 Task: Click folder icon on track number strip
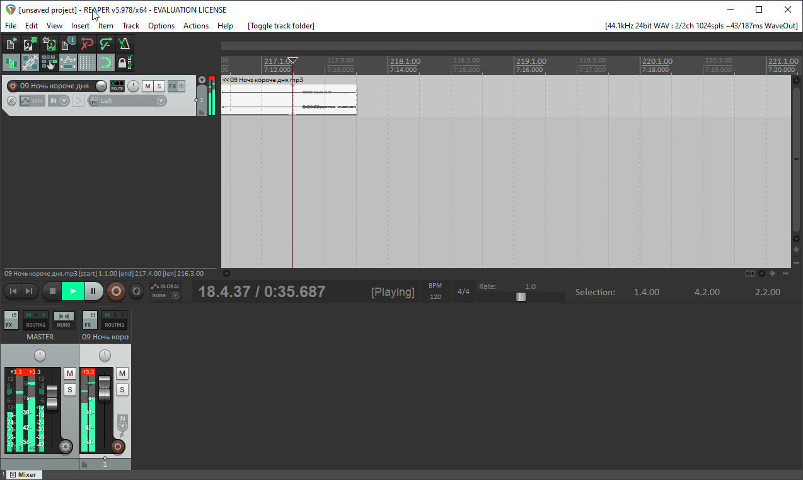tap(202, 113)
